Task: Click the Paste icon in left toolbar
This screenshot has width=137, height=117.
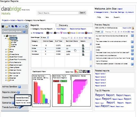Action: coord(16,26)
